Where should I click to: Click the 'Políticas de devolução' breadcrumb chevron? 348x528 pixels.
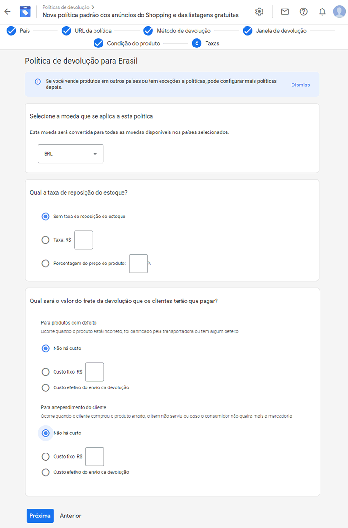[93, 7]
